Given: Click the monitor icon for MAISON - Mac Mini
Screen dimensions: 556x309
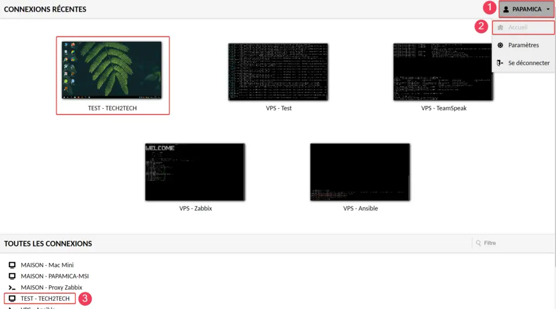Looking at the screenshot, I should pyautogui.click(x=12, y=265).
